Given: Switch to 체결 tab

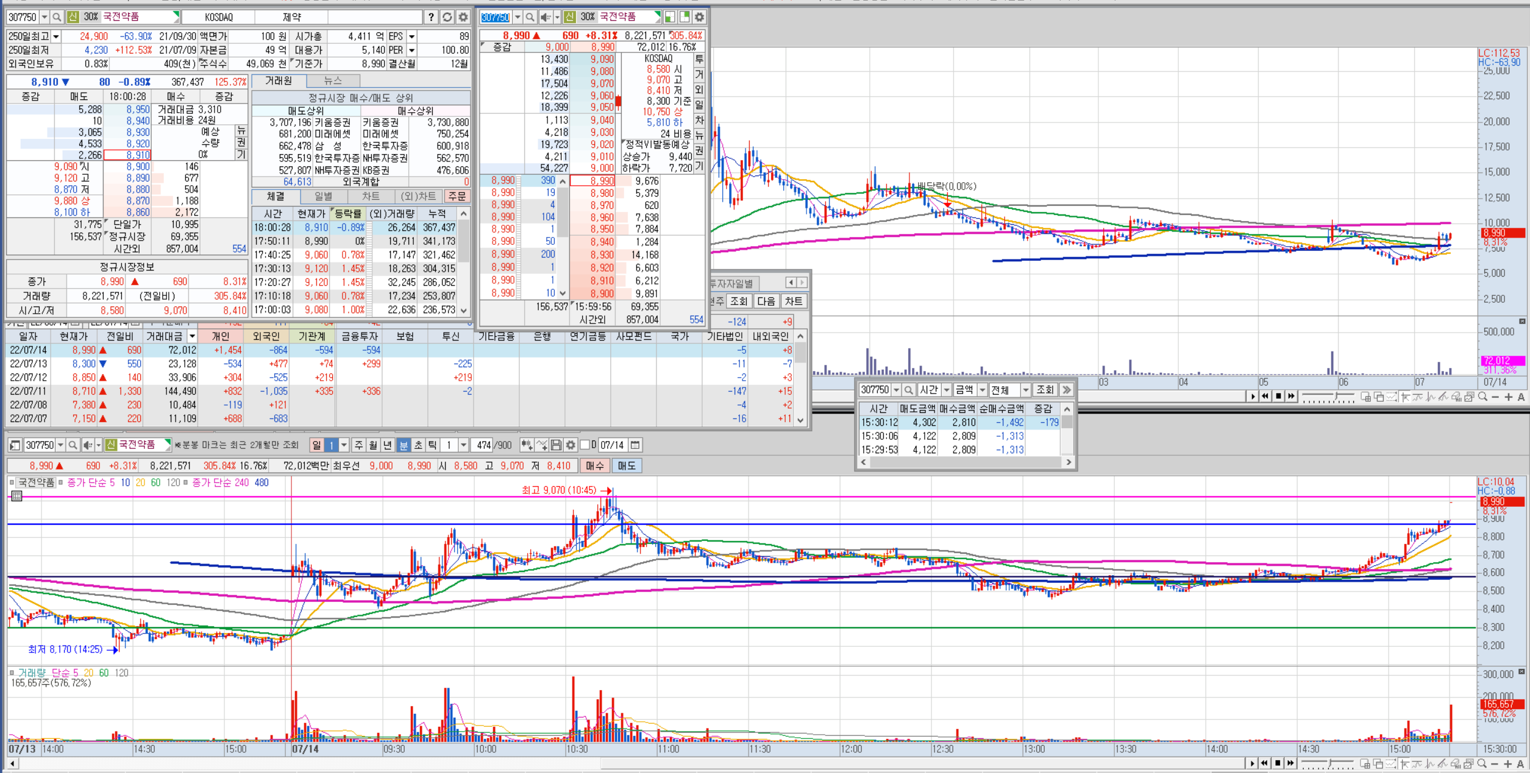Looking at the screenshot, I should (x=276, y=196).
